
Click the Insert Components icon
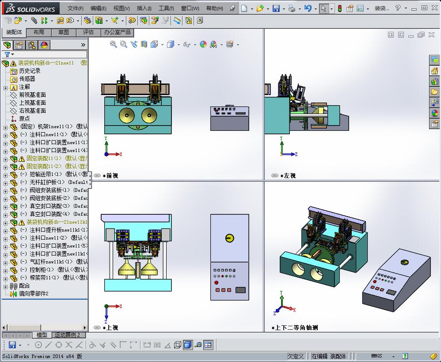point(18,20)
